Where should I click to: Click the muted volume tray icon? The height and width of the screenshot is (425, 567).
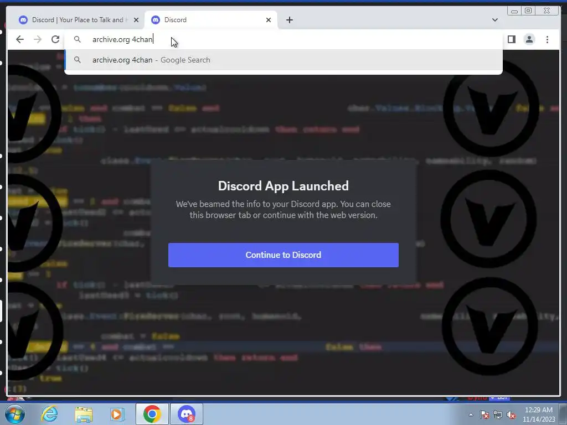(511, 414)
